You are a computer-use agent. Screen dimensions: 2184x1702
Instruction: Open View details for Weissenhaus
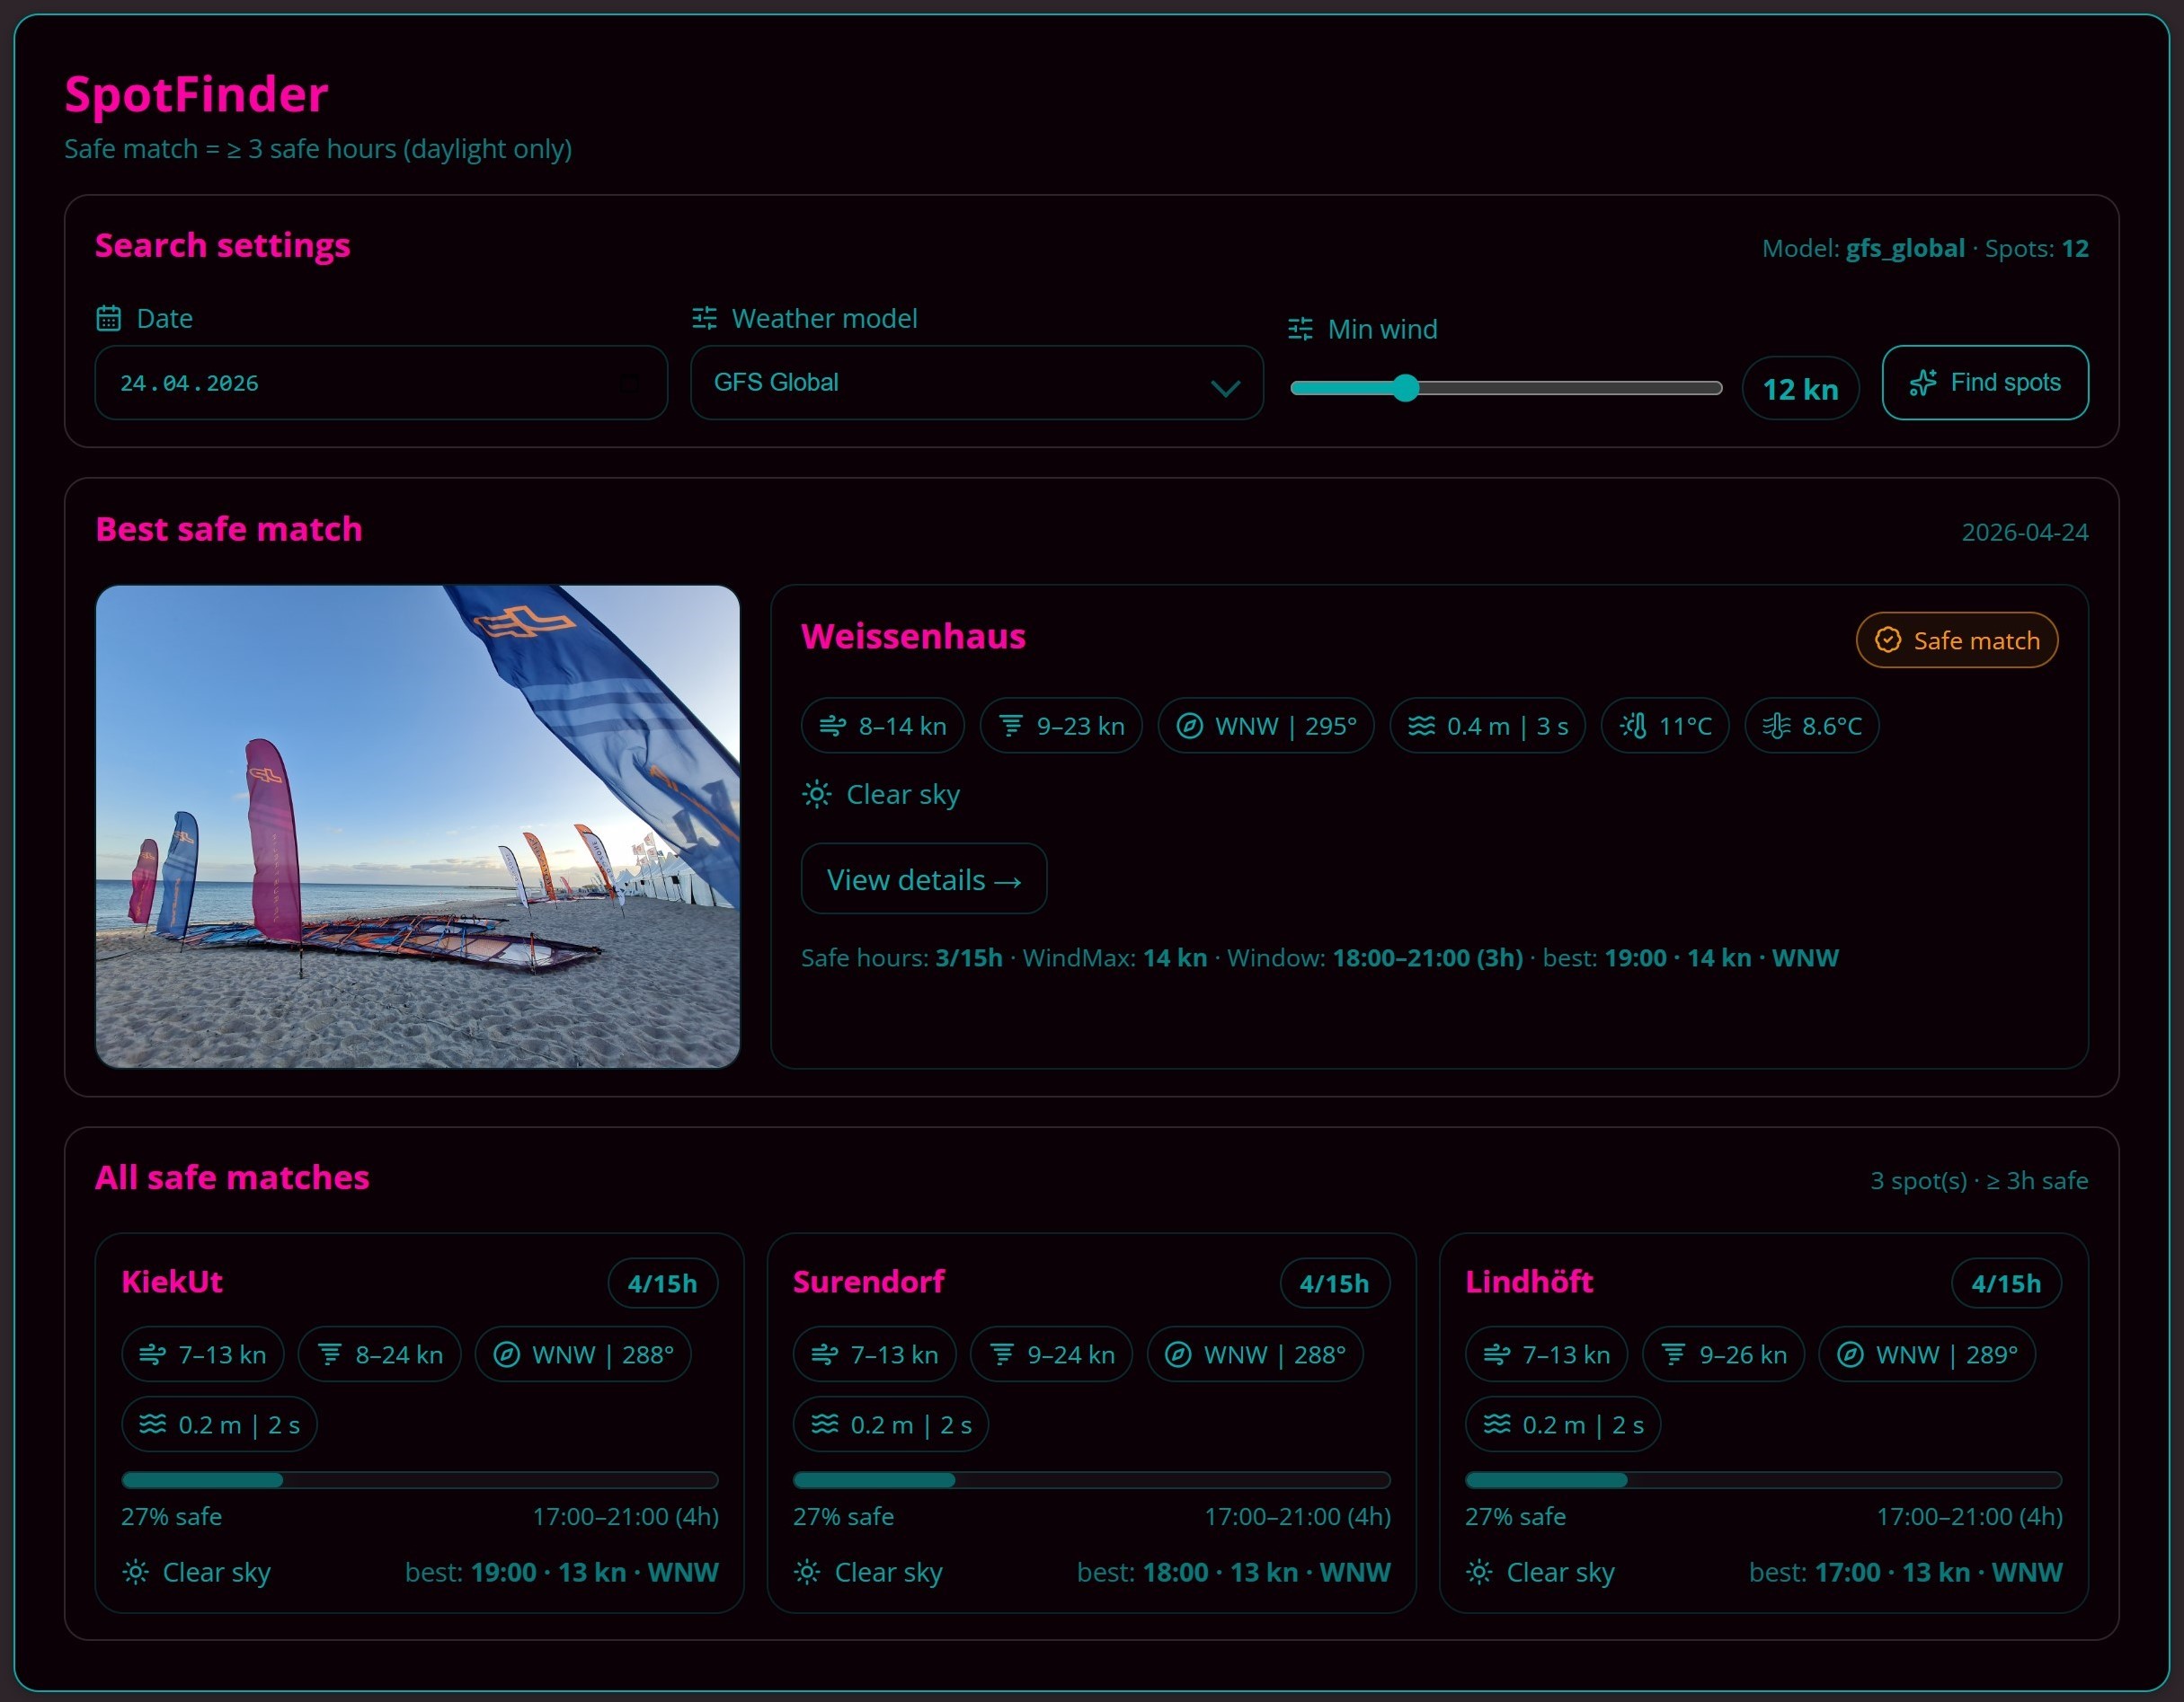(x=923, y=879)
